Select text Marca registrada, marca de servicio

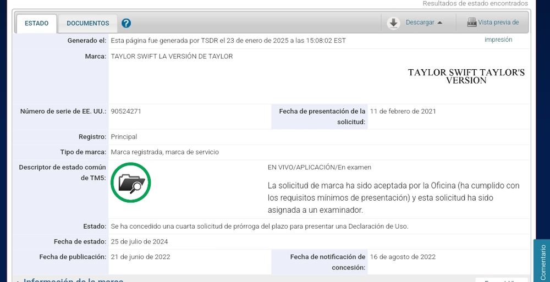(165, 152)
